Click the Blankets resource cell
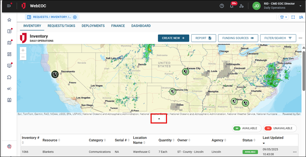This screenshot has width=306, height=157. coord(48,152)
